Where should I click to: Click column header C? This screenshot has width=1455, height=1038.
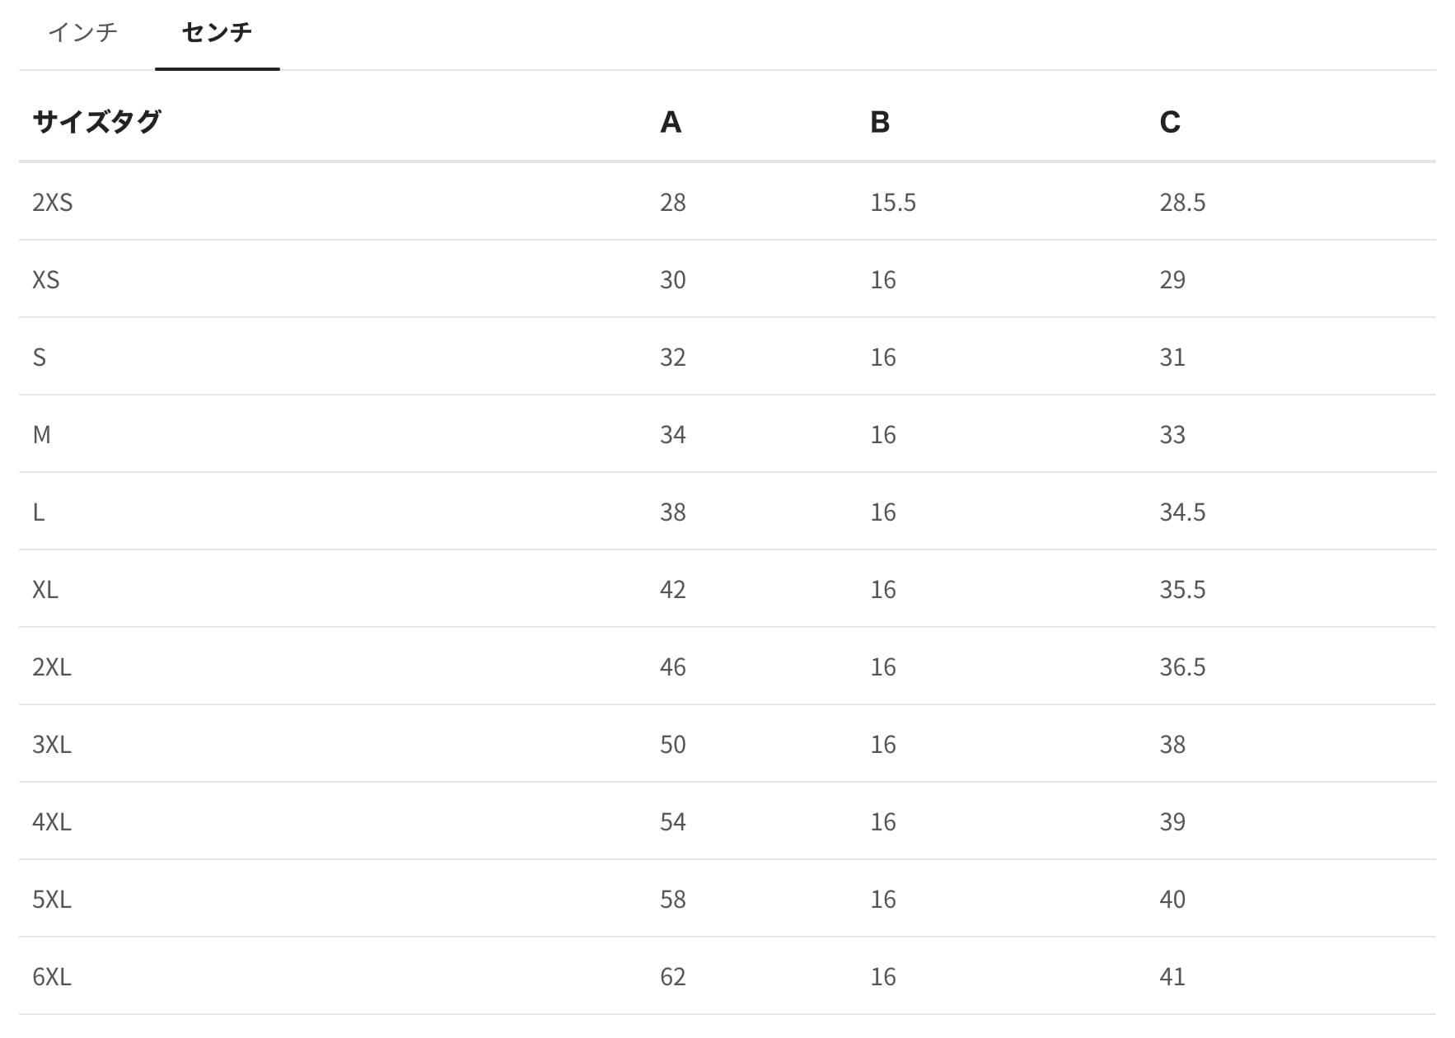coord(1170,122)
